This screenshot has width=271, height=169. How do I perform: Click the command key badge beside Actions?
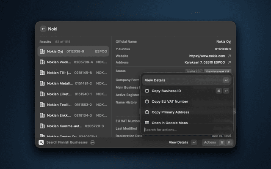point(222,142)
